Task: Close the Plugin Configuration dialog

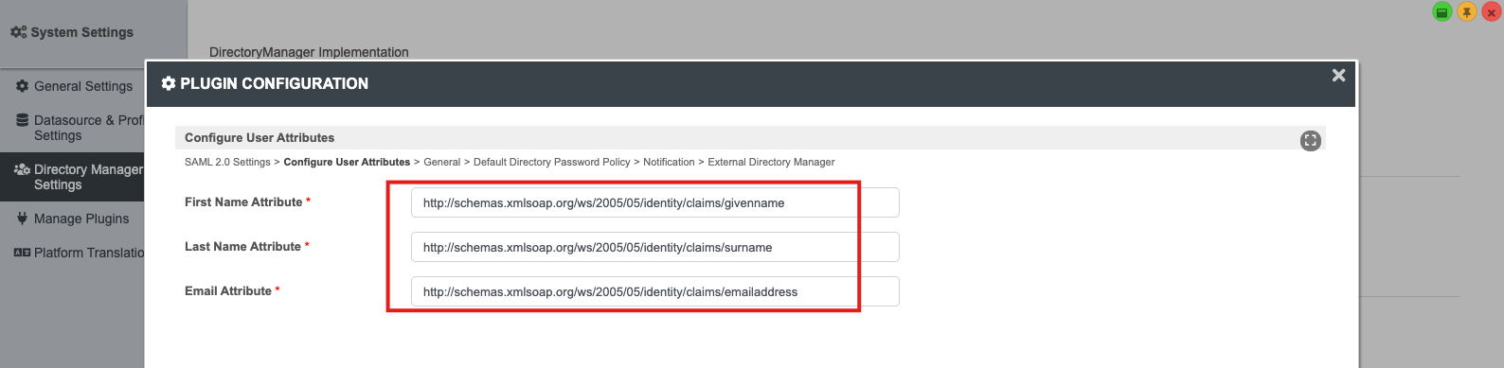Action: [x=1338, y=75]
